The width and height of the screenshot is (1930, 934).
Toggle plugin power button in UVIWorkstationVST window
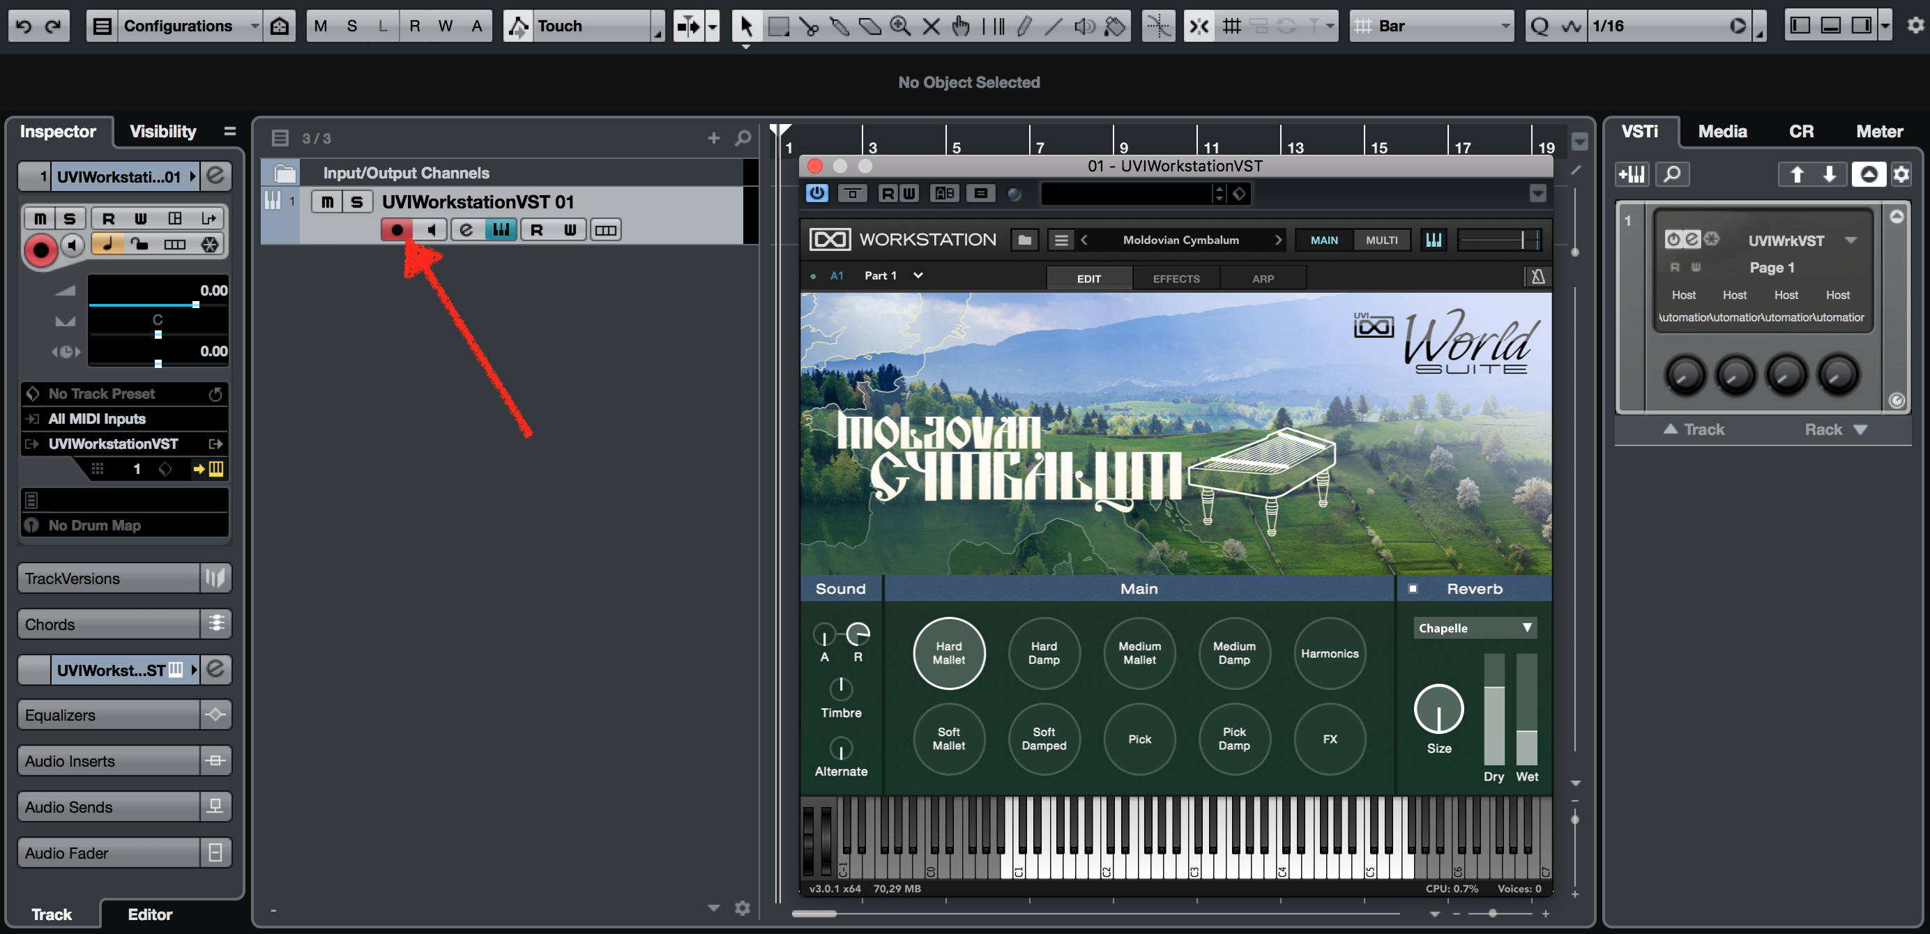816,193
